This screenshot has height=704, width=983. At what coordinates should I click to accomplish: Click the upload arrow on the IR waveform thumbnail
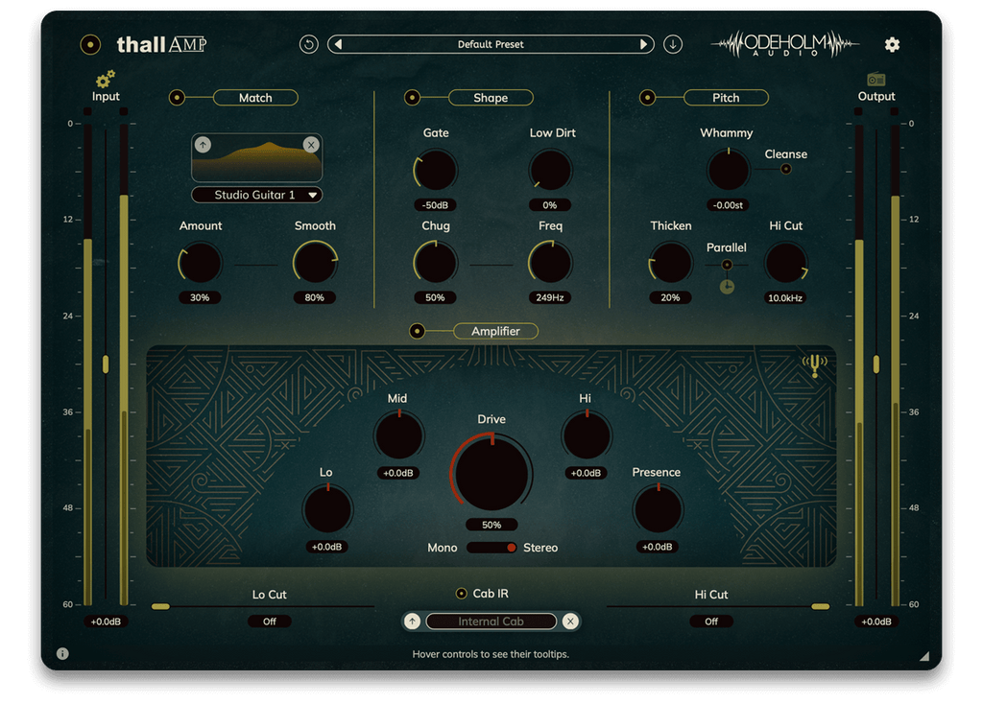tap(203, 146)
